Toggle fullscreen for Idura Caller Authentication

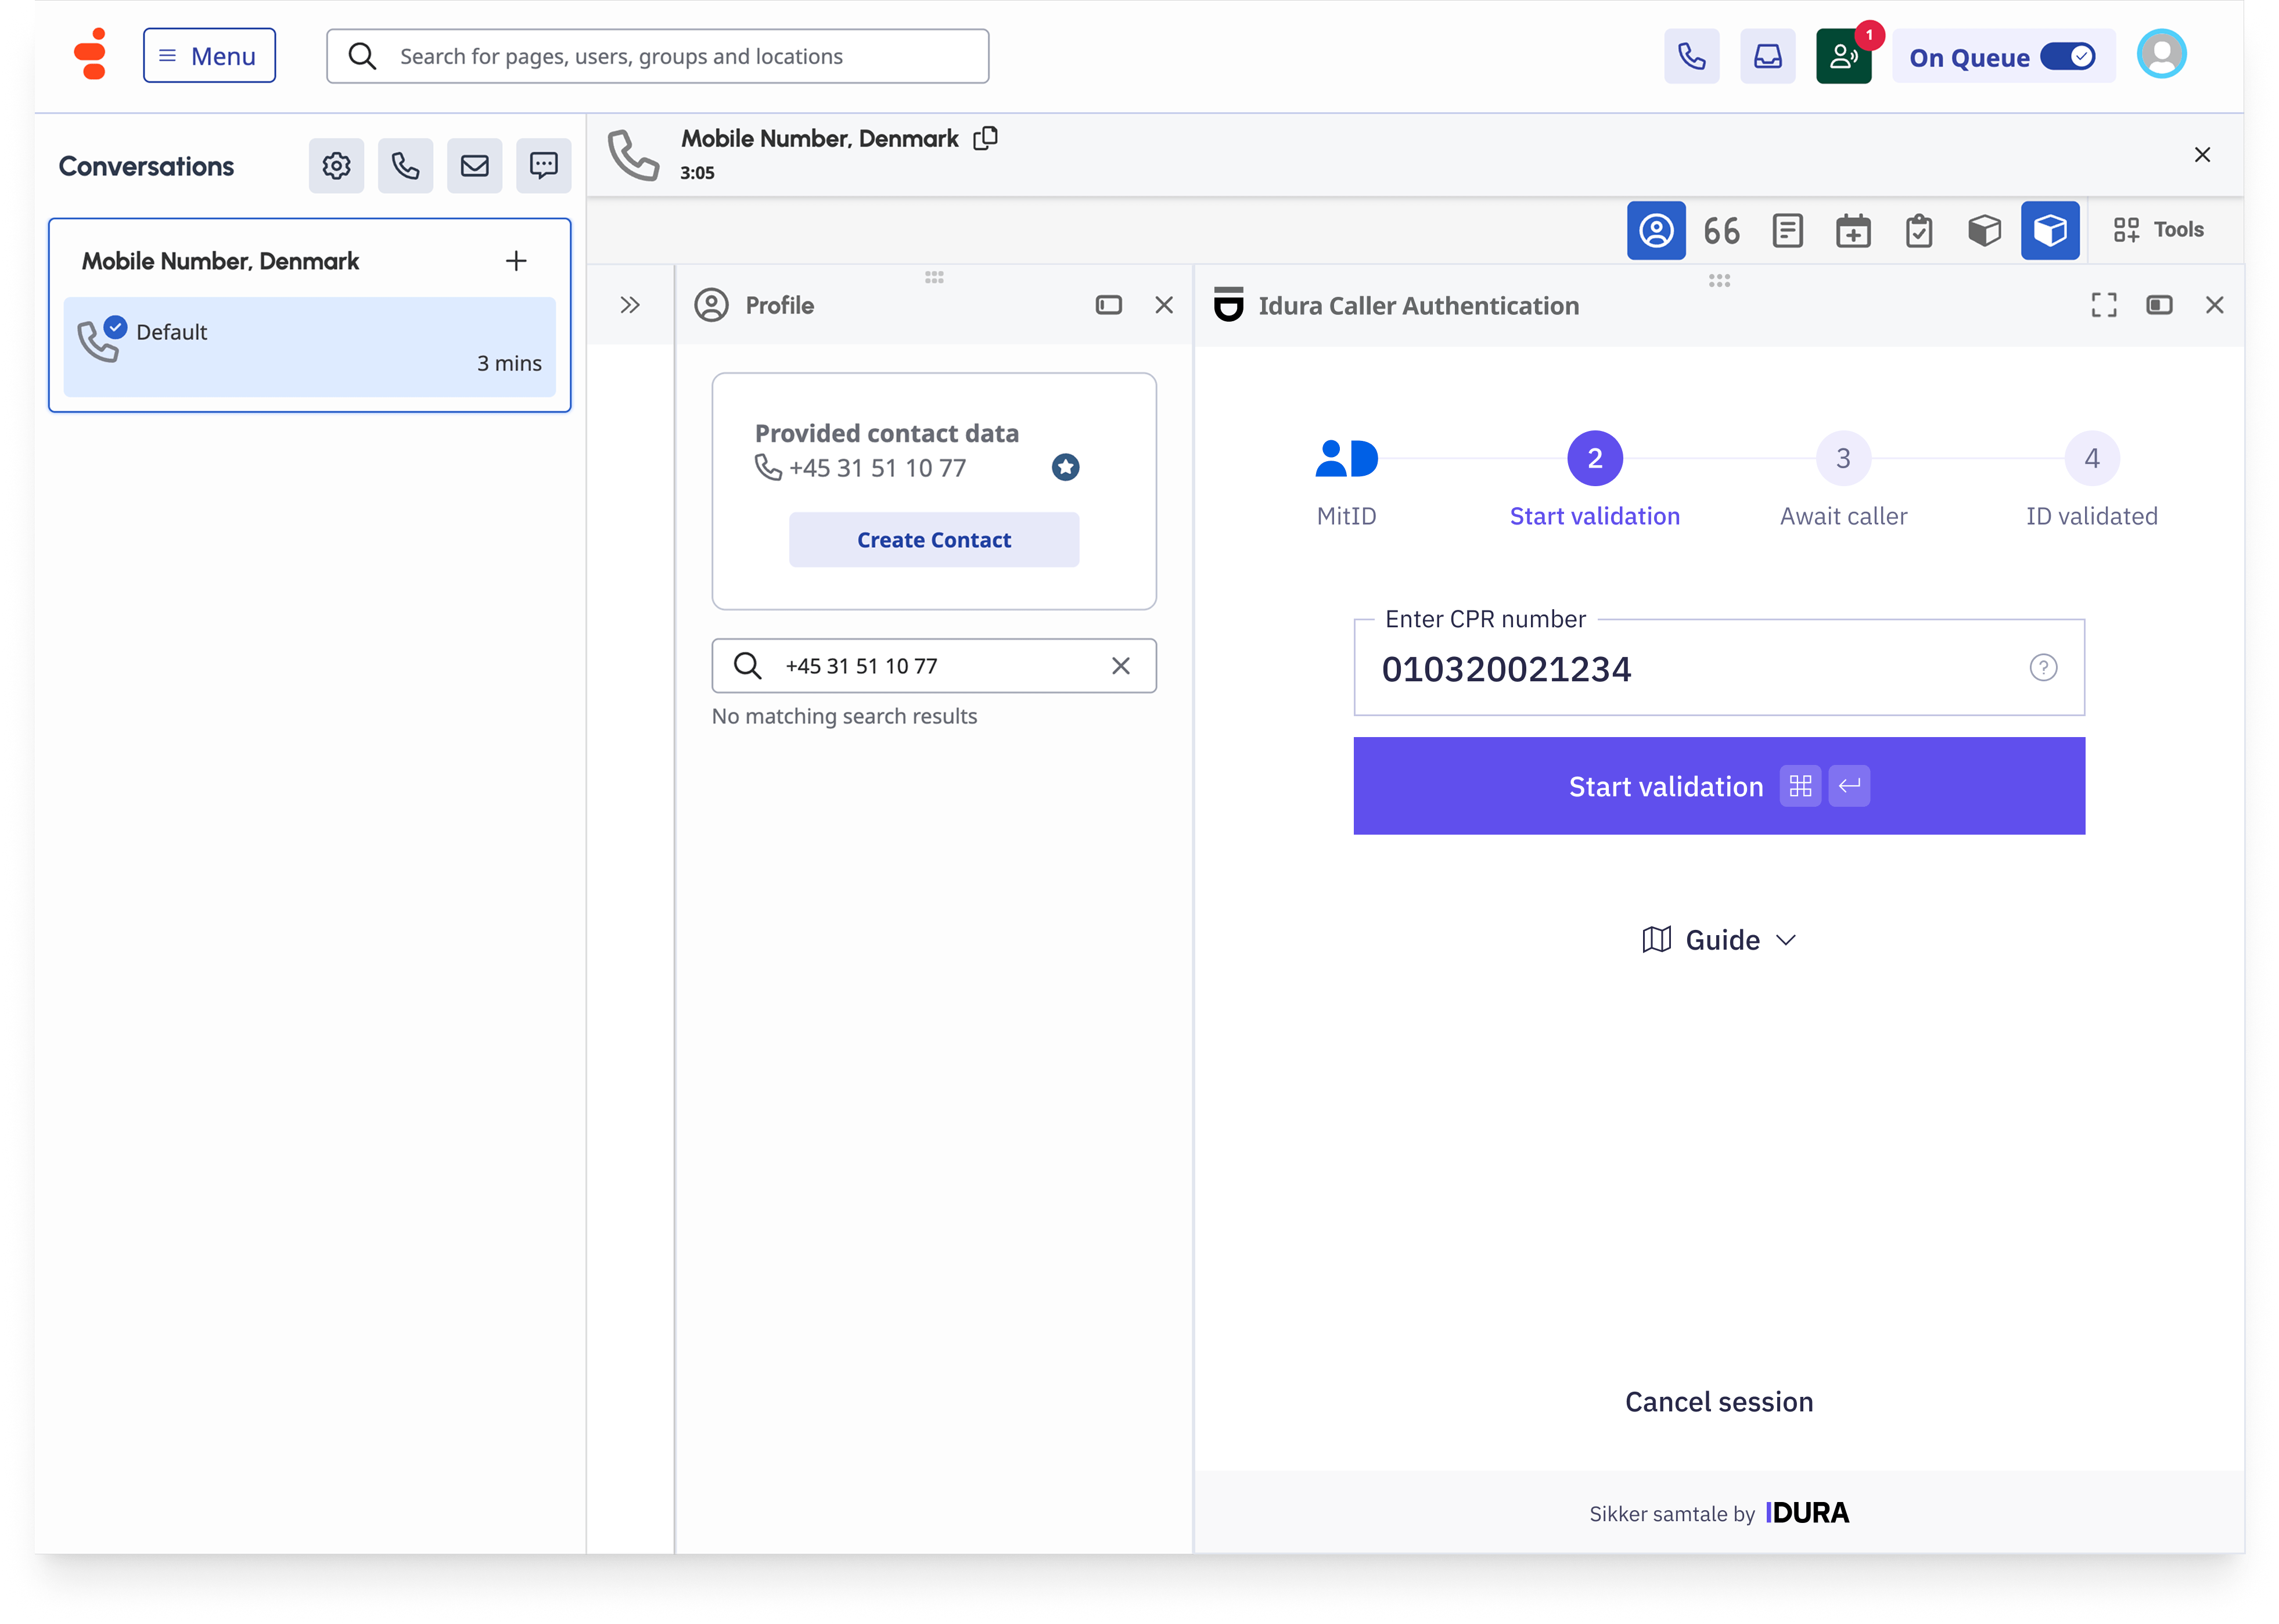2103,305
